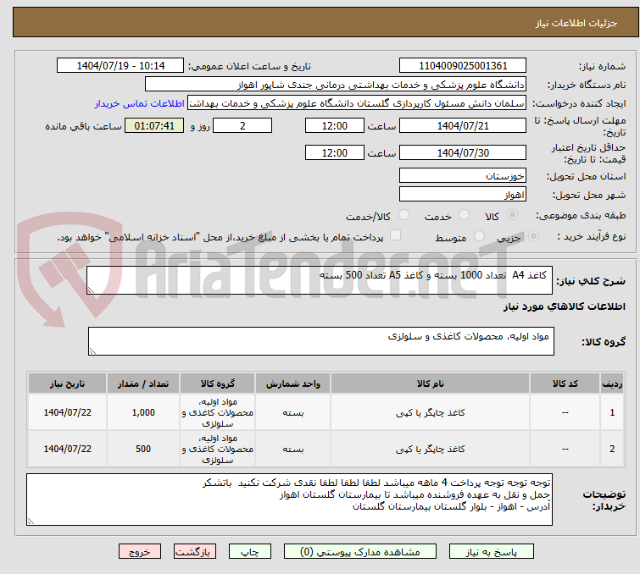Select the کالا radio button
The width and height of the screenshot is (640, 574).
click(512, 215)
